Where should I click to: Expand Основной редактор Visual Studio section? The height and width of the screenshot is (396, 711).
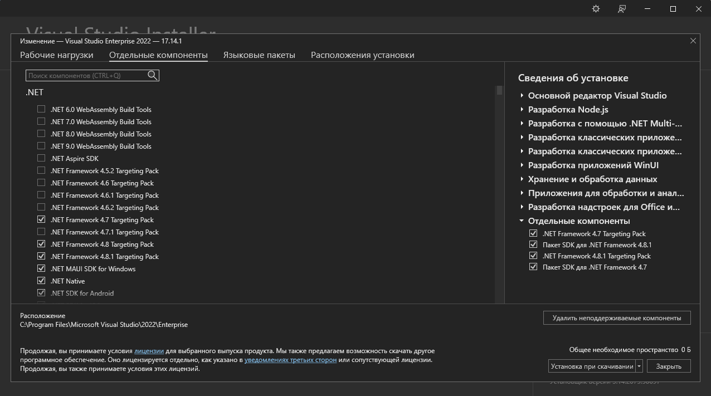point(522,96)
